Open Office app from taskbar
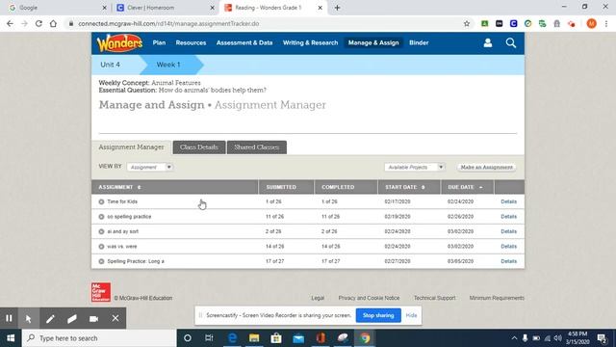 pos(321,338)
